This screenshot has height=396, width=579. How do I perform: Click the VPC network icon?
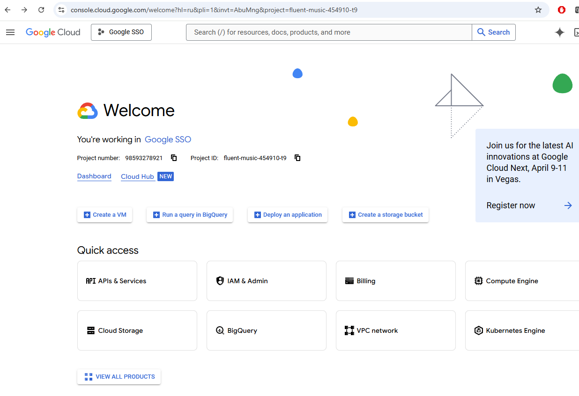(349, 330)
